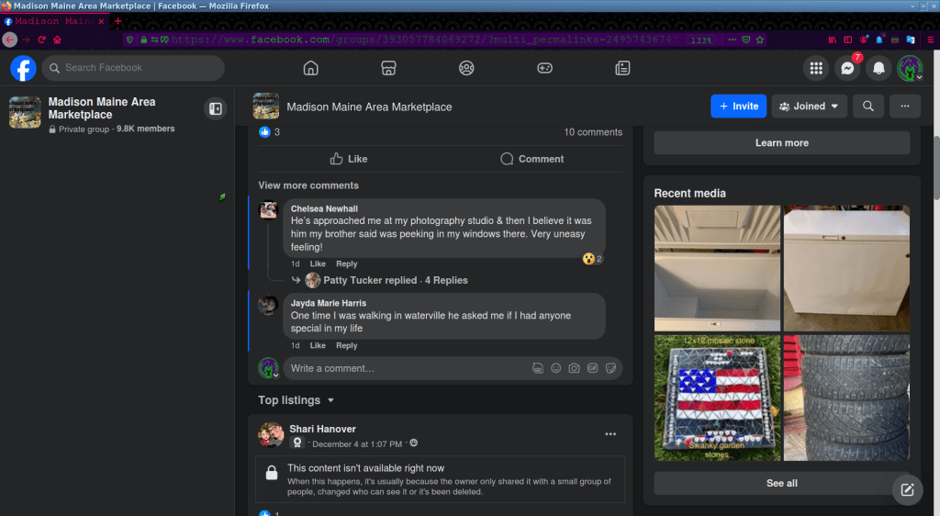Click the Invite button
940x516 pixels.
pyautogui.click(x=738, y=107)
